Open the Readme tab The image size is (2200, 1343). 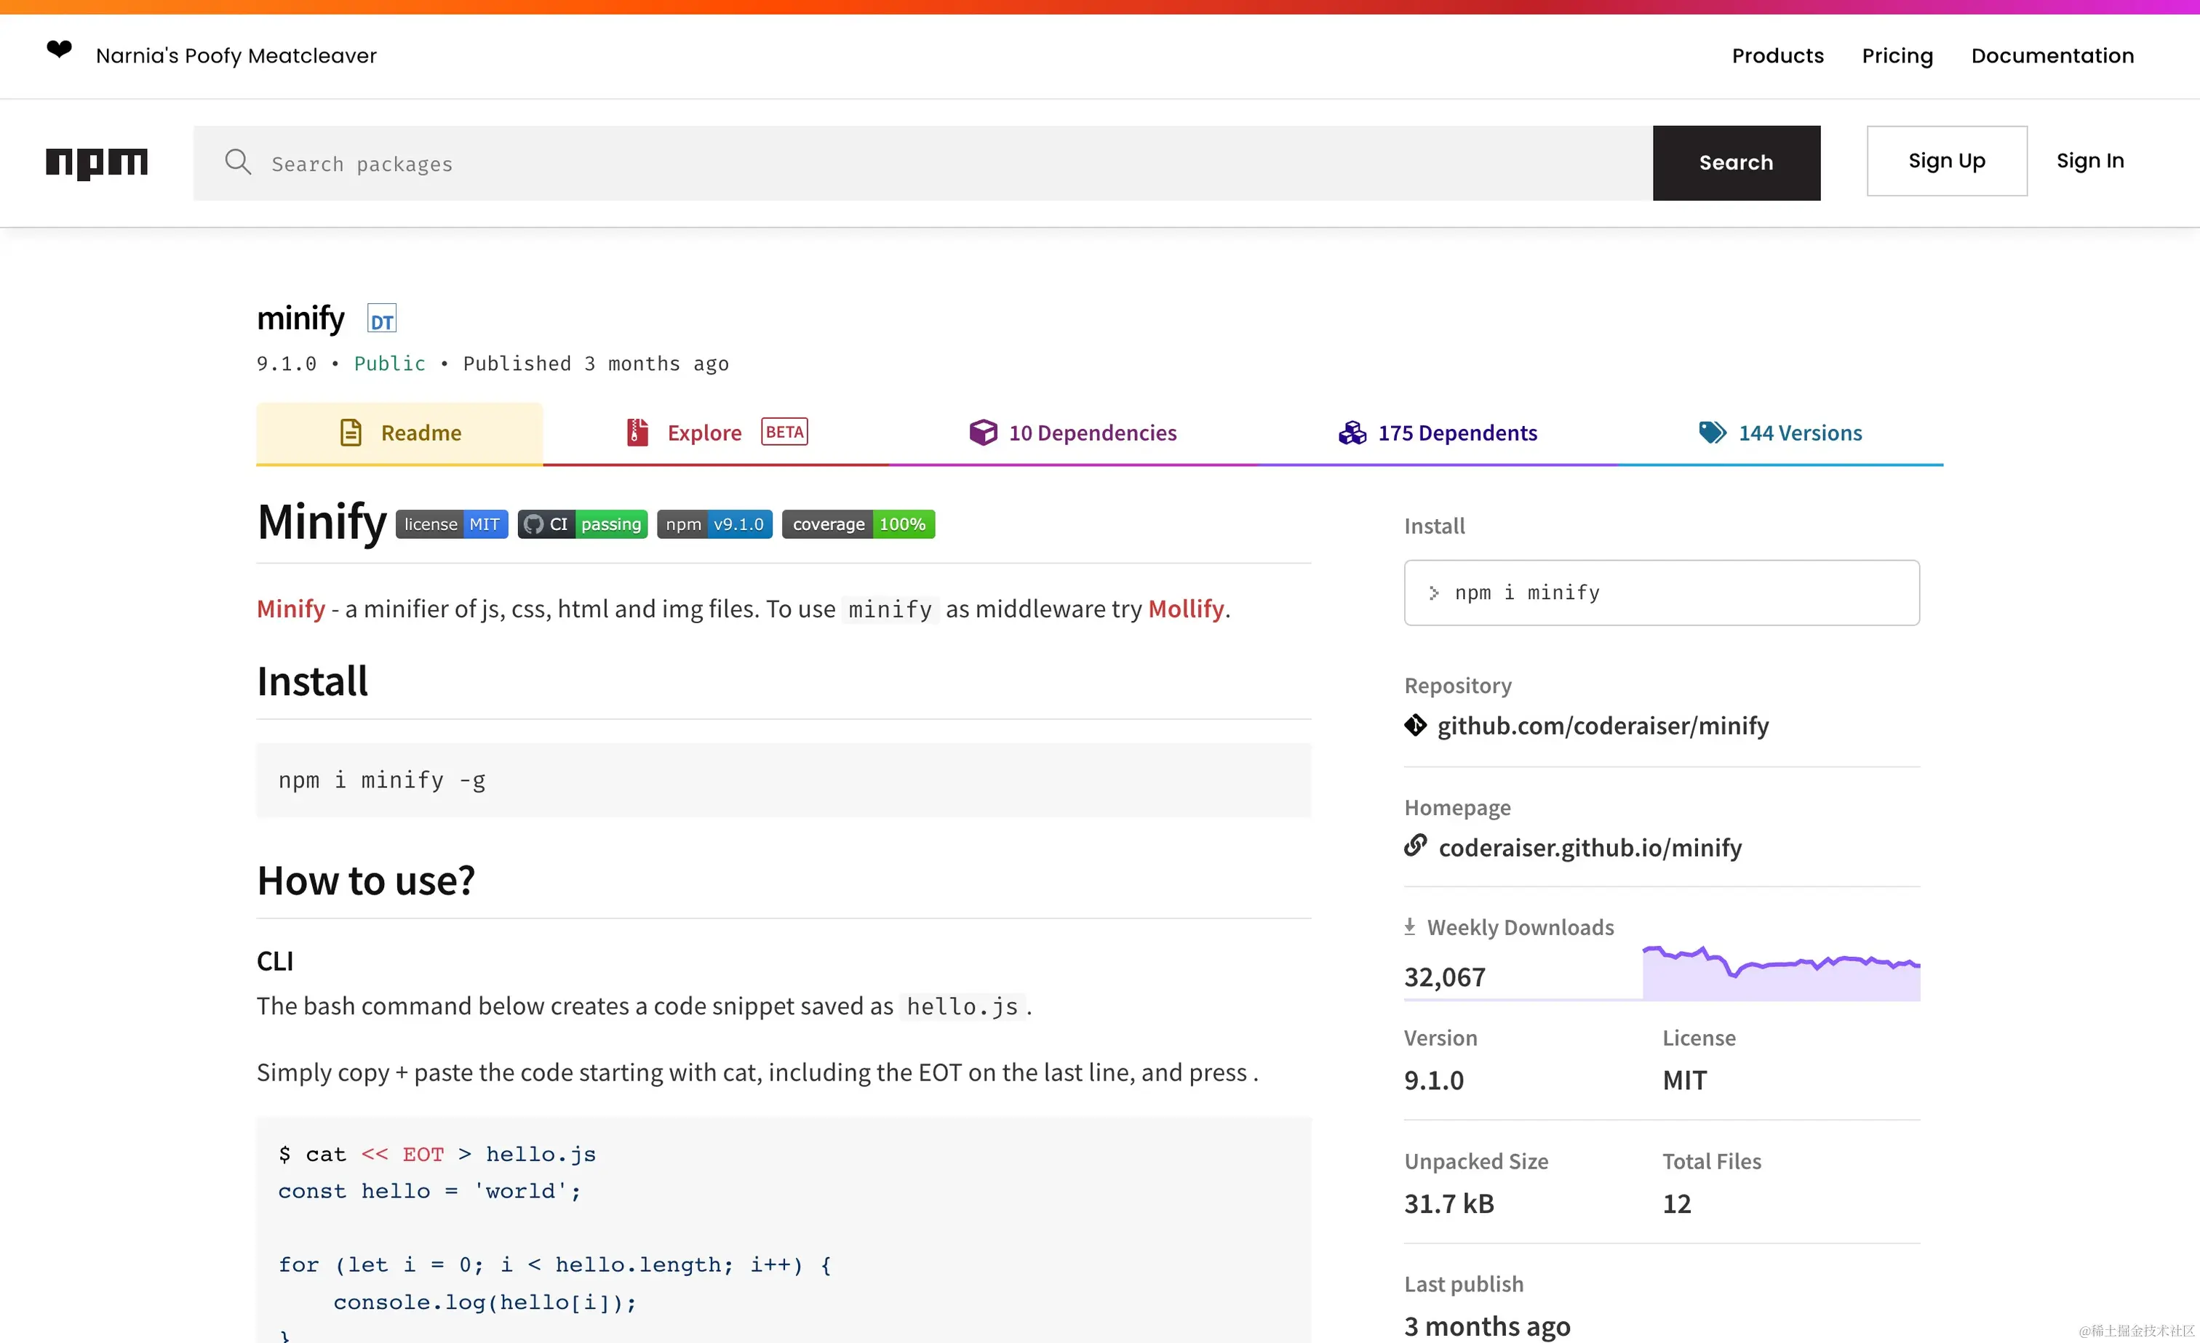coord(400,433)
